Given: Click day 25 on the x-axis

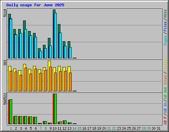Looking at the screenshot, I should (x=129, y=128).
